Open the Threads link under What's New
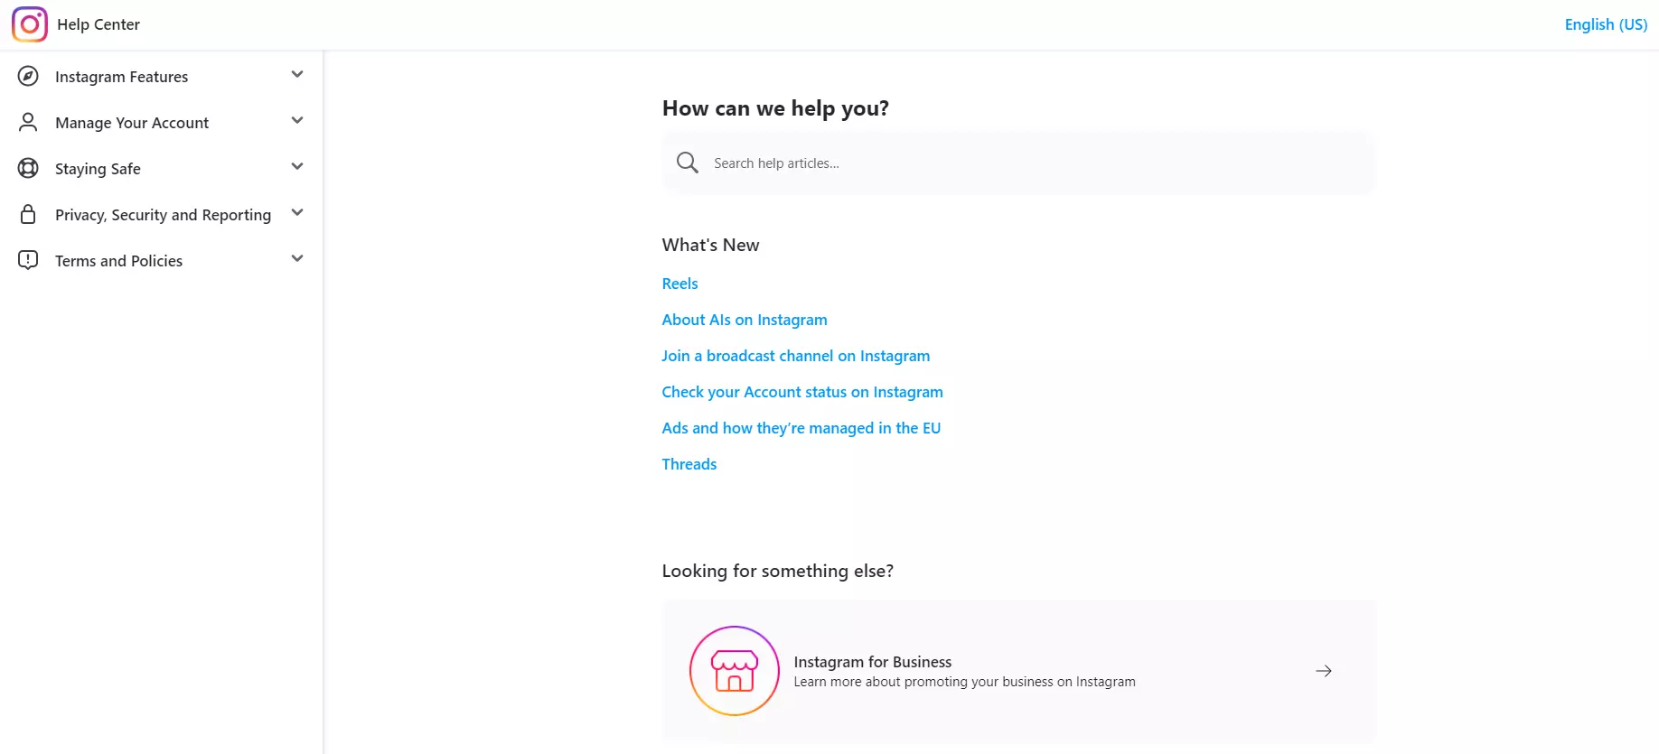Viewport: 1659px width, 754px height. pos(689,463)
